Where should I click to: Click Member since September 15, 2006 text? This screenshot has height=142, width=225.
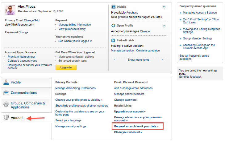[x=40, y=11]
